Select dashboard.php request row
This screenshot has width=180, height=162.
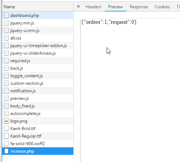point(38,15)
